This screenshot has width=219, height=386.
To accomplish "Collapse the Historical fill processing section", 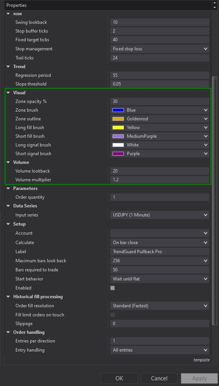I will [8, 297].
